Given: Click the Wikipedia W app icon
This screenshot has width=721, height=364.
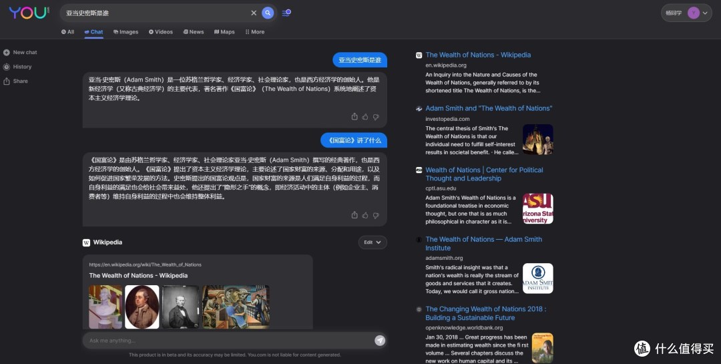Looking at the screenshot, I should click(86, 242).
